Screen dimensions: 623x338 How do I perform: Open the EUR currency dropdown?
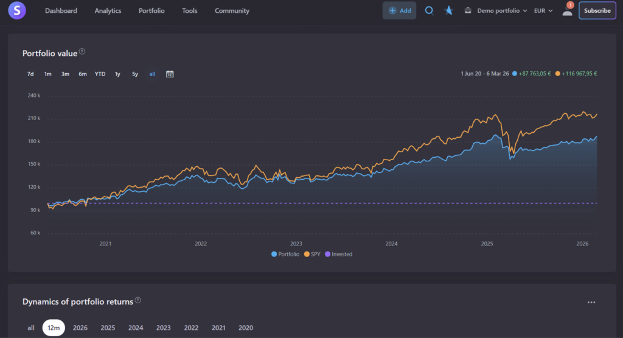tap(543, 10)
